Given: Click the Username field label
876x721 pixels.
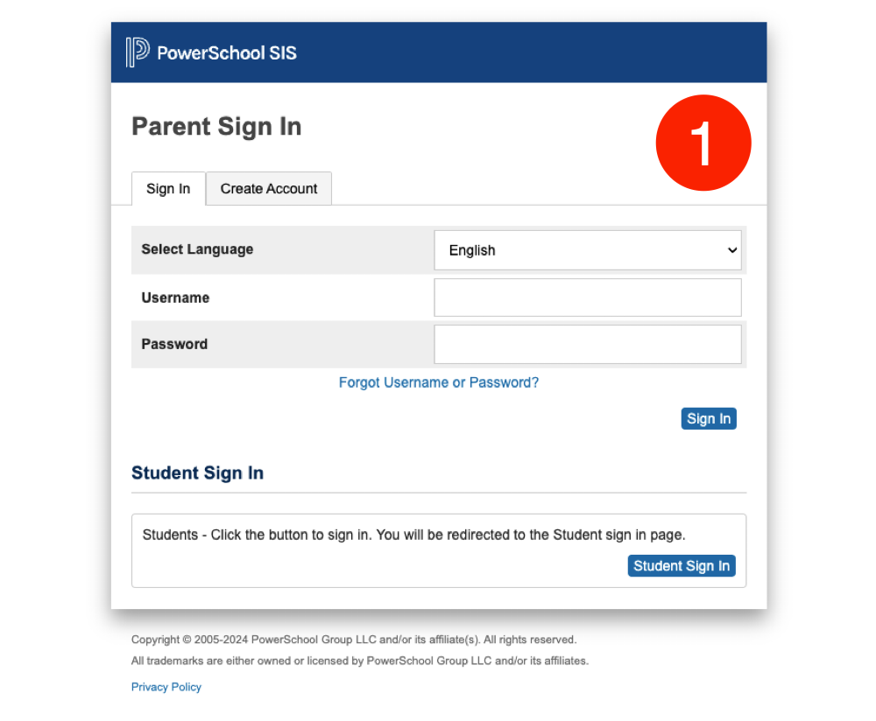Looking at the screenshot, I should coord(175,297).
